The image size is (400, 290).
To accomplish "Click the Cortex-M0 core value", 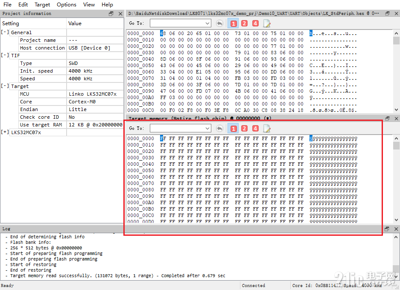I will pos(82,102).
